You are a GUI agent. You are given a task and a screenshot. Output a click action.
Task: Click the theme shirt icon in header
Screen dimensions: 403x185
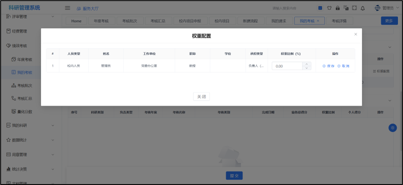point(329,8)
